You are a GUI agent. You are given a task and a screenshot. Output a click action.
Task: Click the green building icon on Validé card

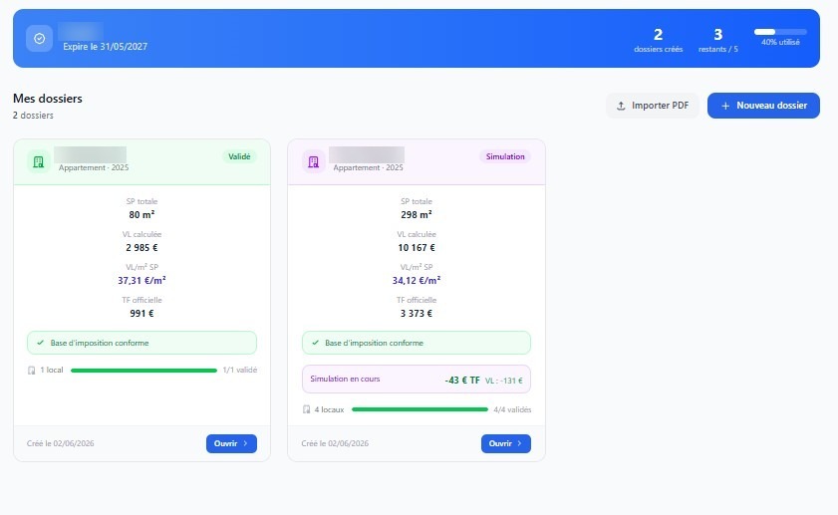39,161
